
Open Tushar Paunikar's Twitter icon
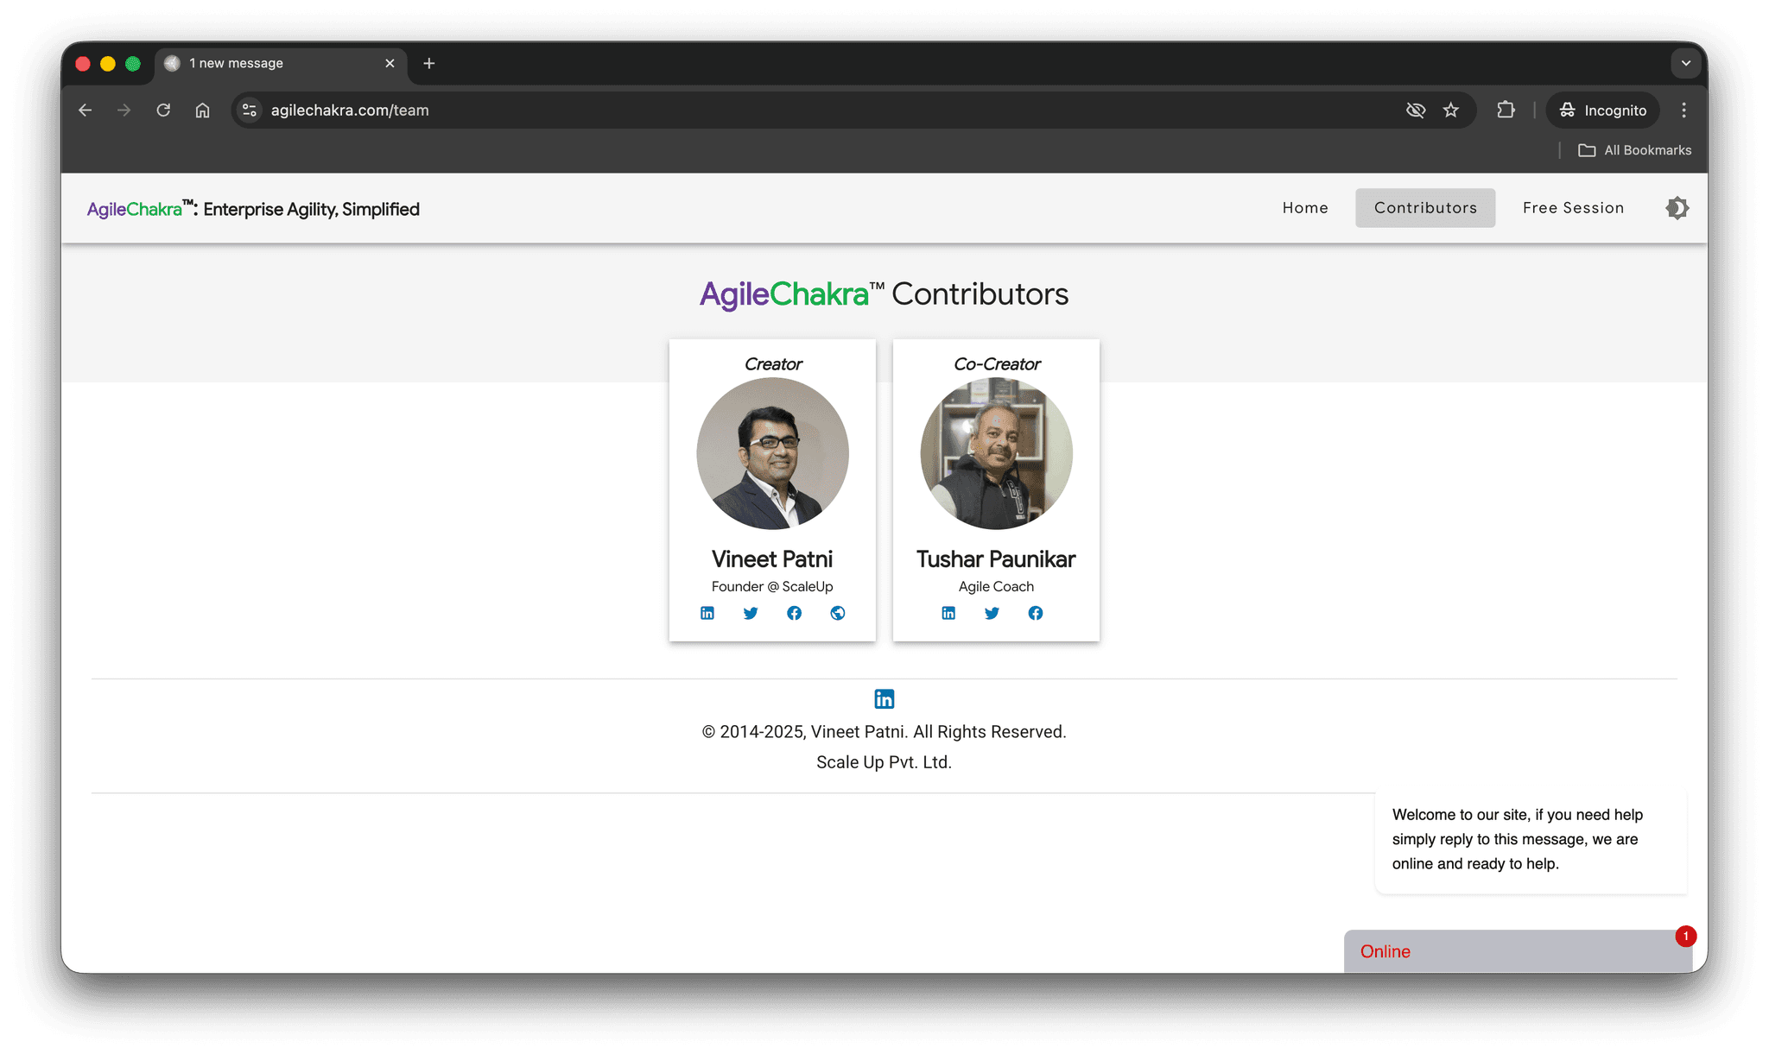(992, 613)
